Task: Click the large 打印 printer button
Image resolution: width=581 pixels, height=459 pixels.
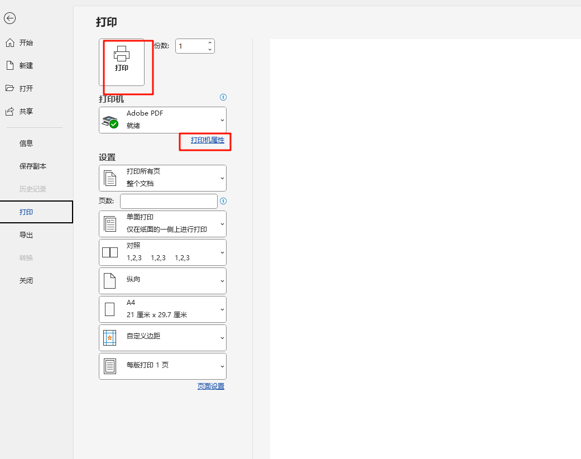Action: pyautogui.click(x=122, y=63)
